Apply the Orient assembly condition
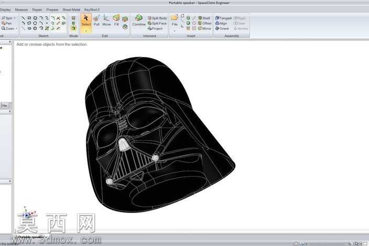The height and width of the screenshot is (246, 369). point(222,28)
